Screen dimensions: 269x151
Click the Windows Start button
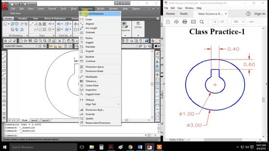click(x=5, y=147)
